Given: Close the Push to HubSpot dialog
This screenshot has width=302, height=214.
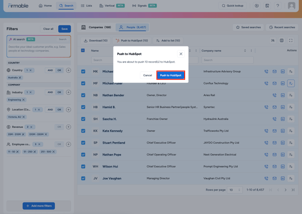Looking at the screenshot, I should tap(181, 54).
